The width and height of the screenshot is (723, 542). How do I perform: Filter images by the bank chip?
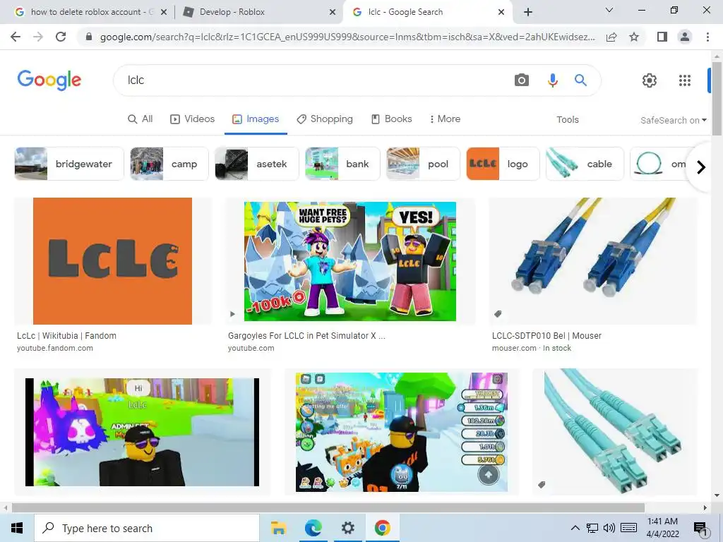[x=342, y=164]
